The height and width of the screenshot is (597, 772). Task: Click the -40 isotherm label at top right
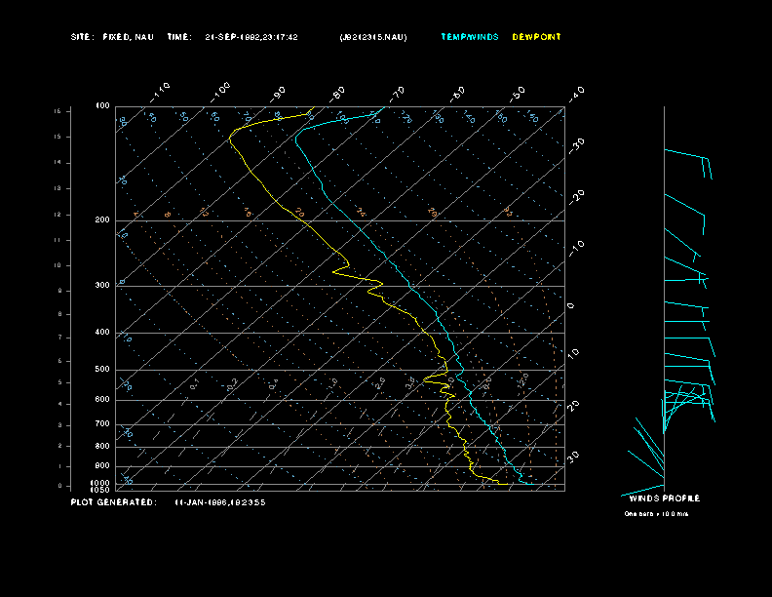pyautogui.click(x=576, y=93)
